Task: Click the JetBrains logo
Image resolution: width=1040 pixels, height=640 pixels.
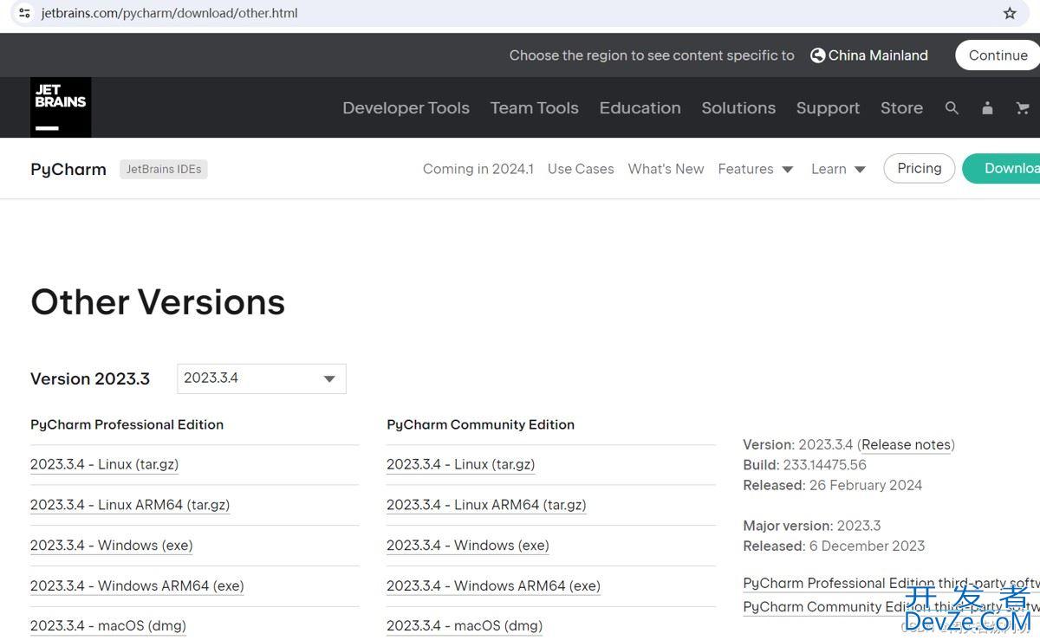Action: pyautogui.click(x=61, y=107)
